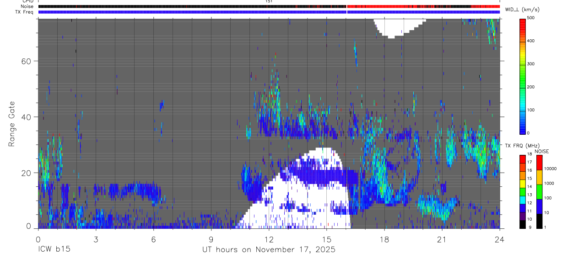Click the black bottom swatch of NOISE legend

click(539, 221)
